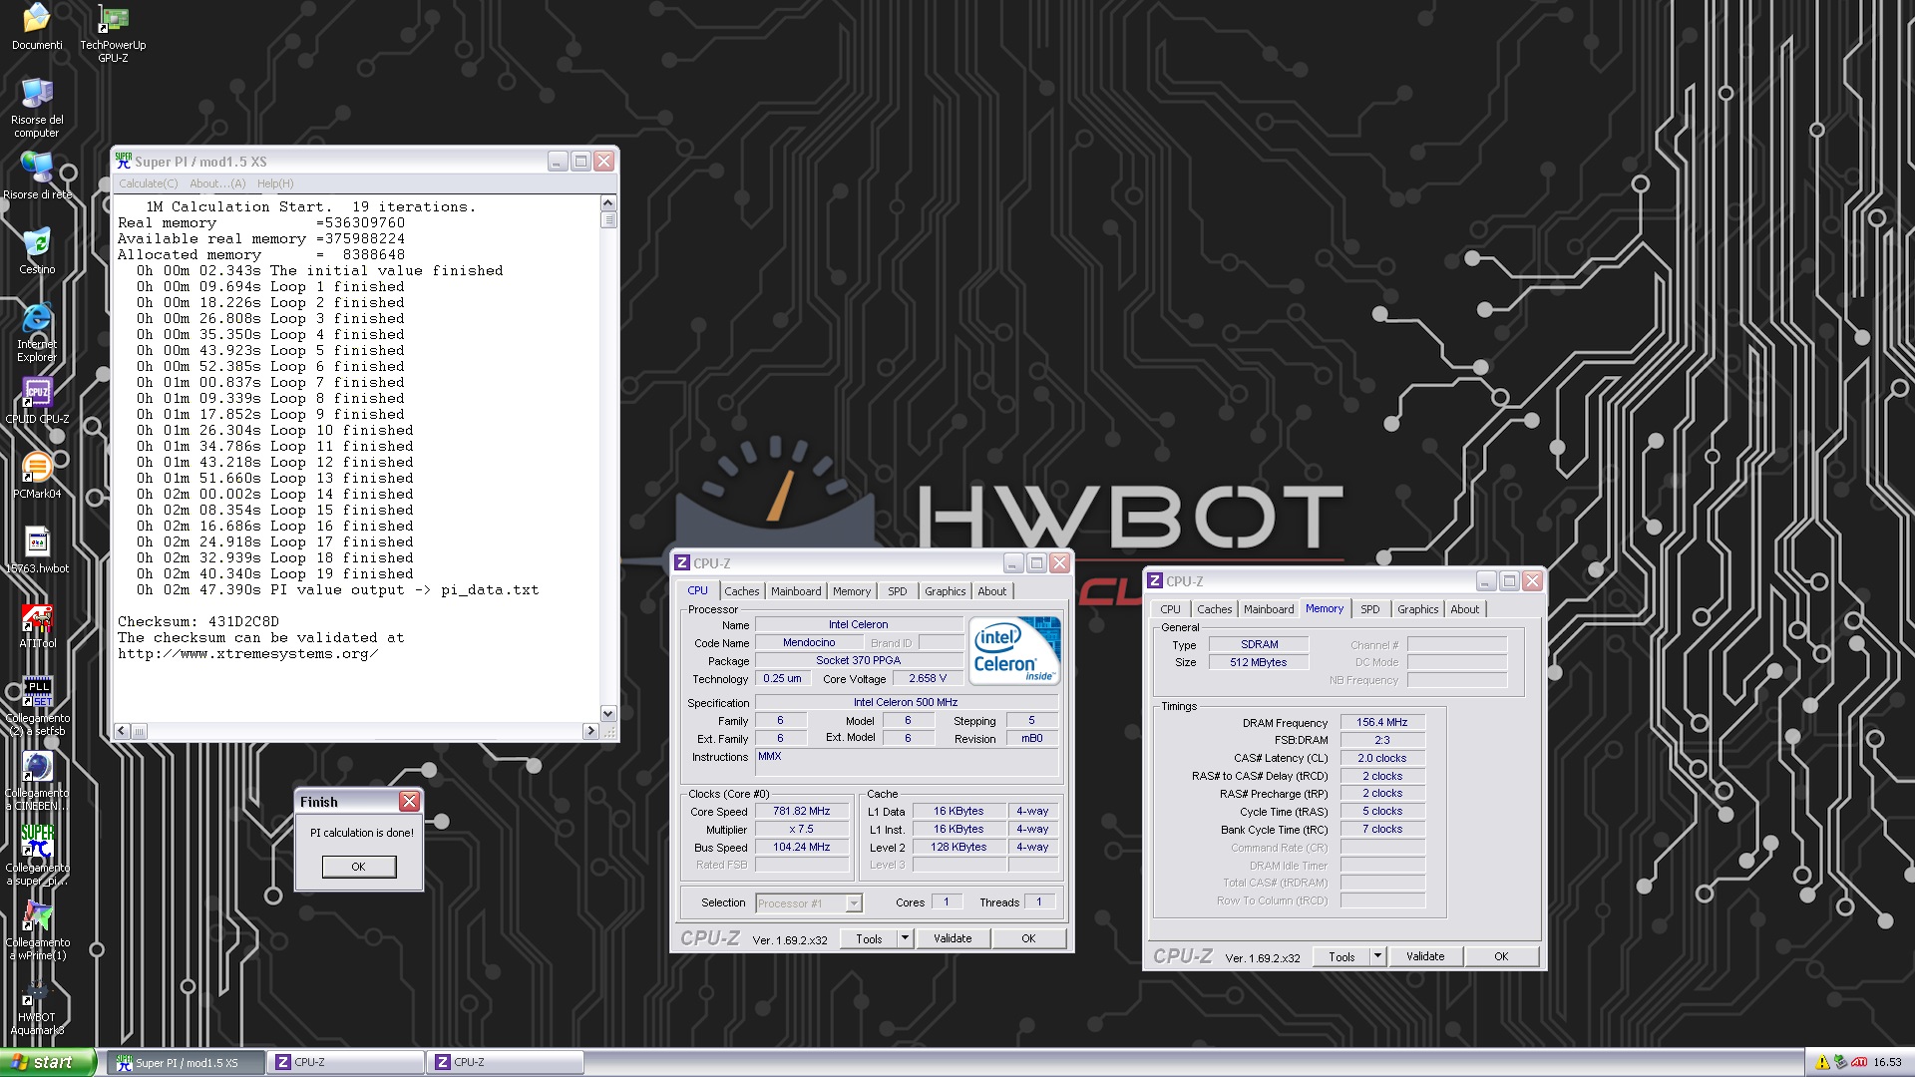
Task: Select Graphics tab in CPU window
Action: click(x=945, y=591)
